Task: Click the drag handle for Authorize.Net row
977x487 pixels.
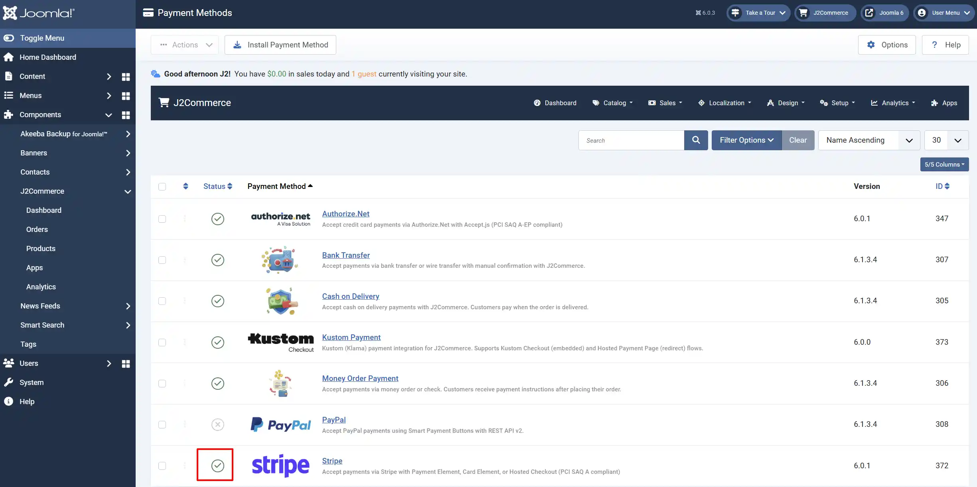Action: tap(185, 219)
